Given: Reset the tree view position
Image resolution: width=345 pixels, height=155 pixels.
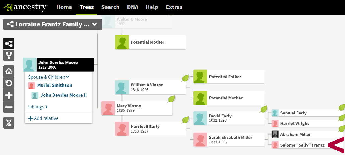Looking at the screenshot, I should [x=9, y=83].
